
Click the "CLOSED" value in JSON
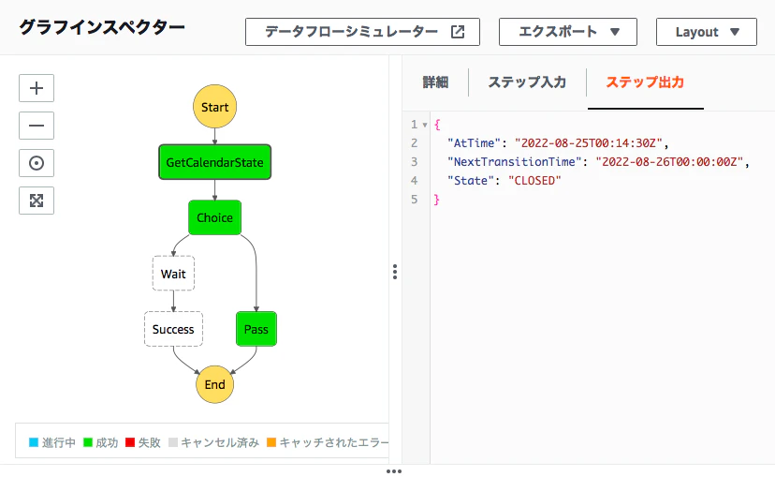tap(534, 181)
